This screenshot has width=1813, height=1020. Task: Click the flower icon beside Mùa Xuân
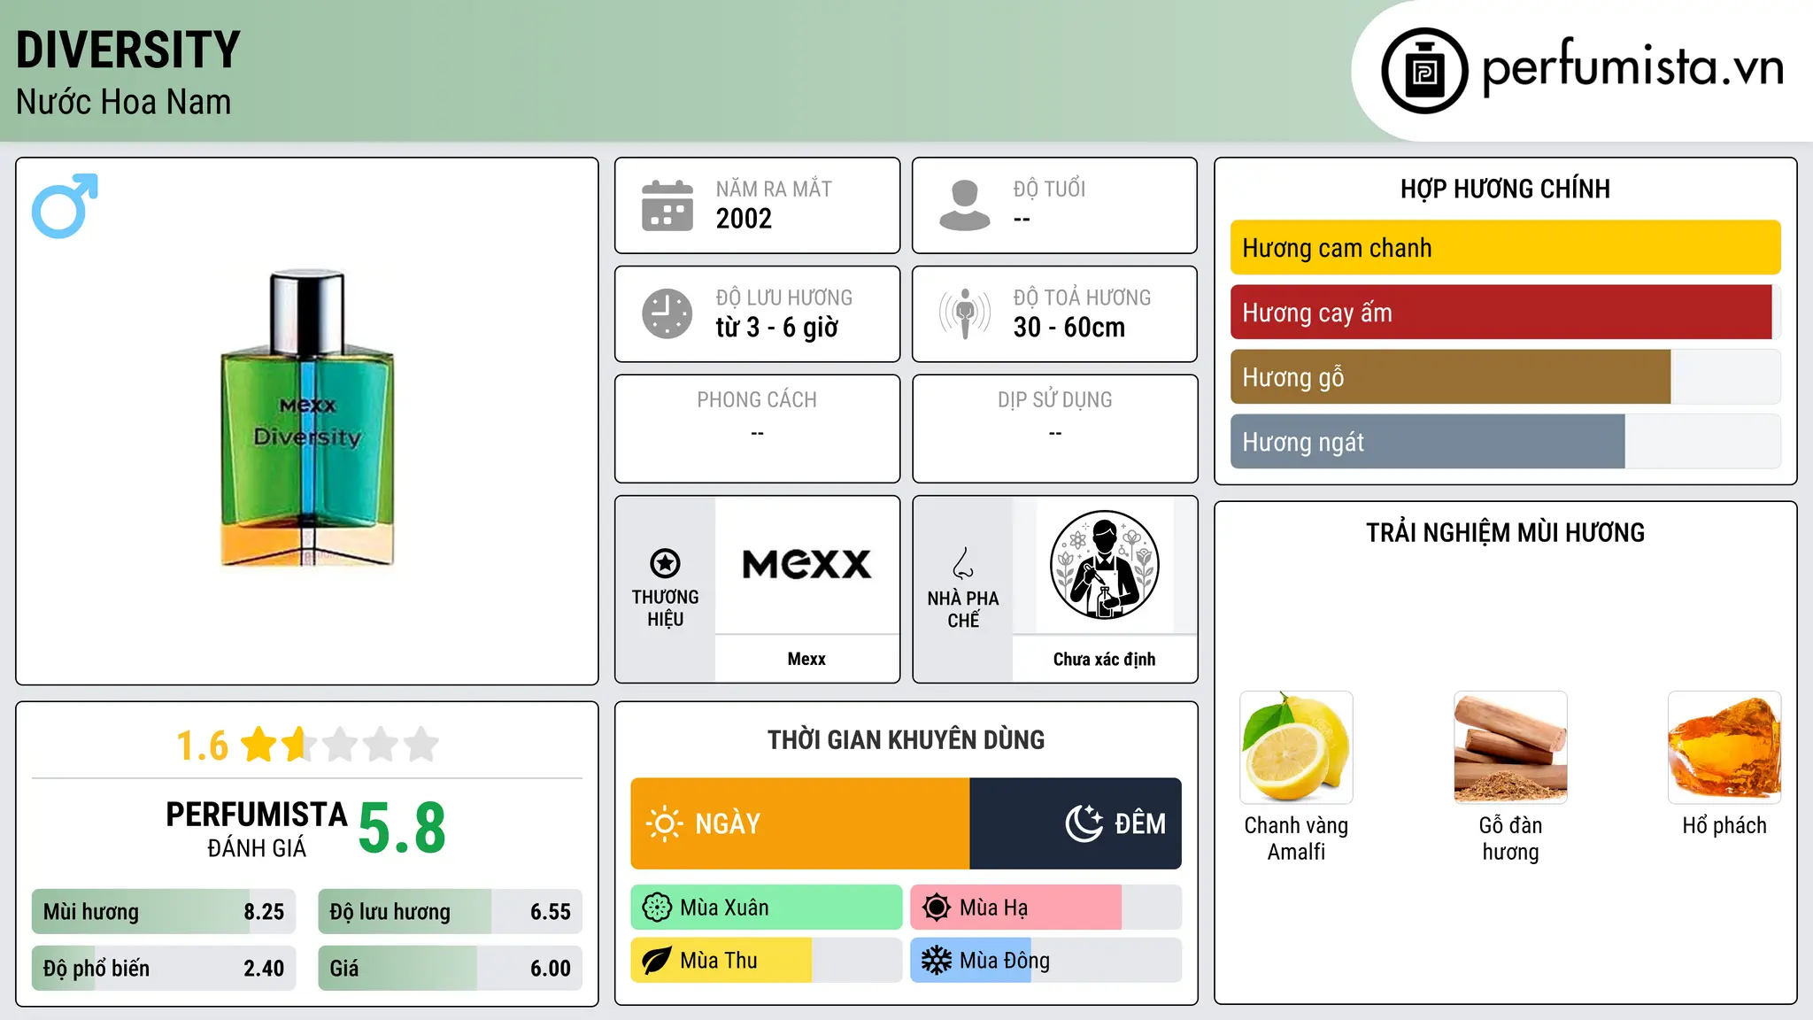point(657,908)
